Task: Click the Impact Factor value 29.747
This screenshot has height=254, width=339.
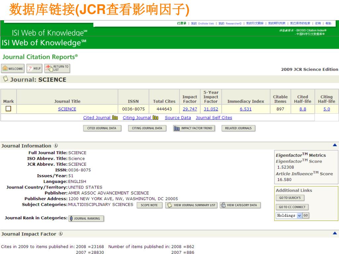Action: coord(190,109)
